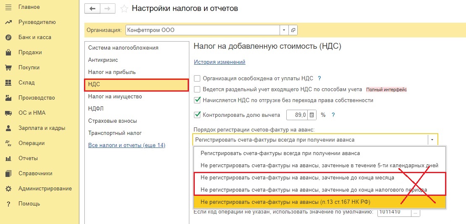The width and height of the screenshot is (466, 224).
Task: Click the Справочники books icon
Action: coord(8,174)
